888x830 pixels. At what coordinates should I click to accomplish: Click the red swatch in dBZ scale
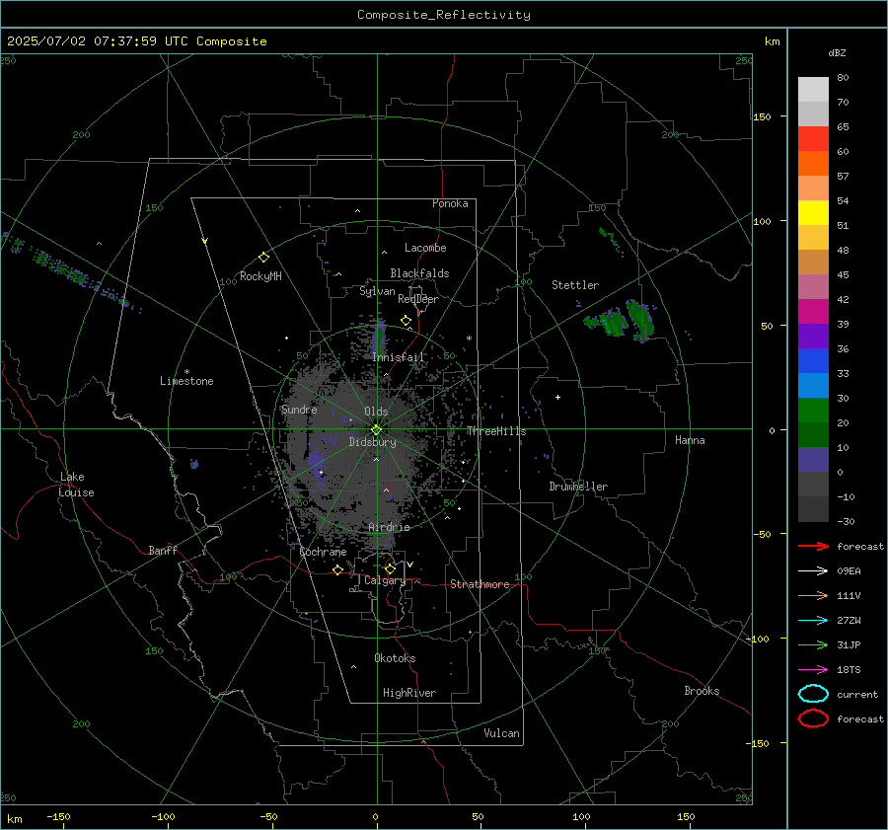point(813,139)
